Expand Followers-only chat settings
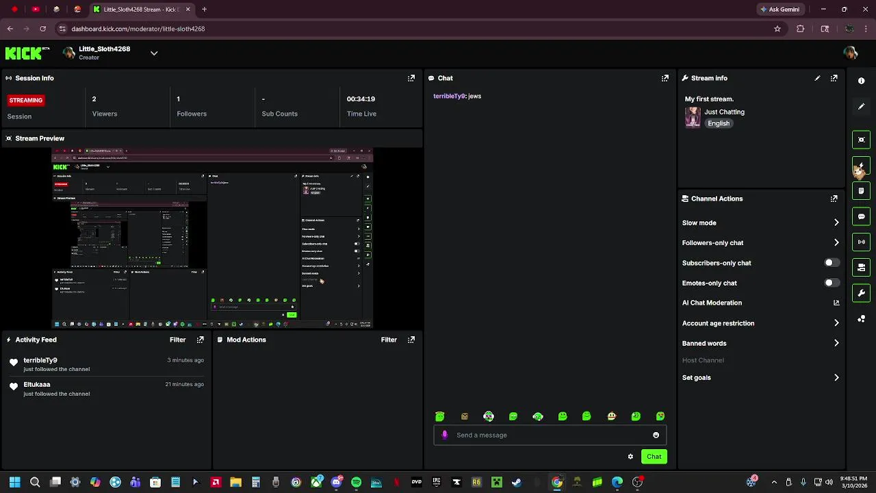 (836, 242)
